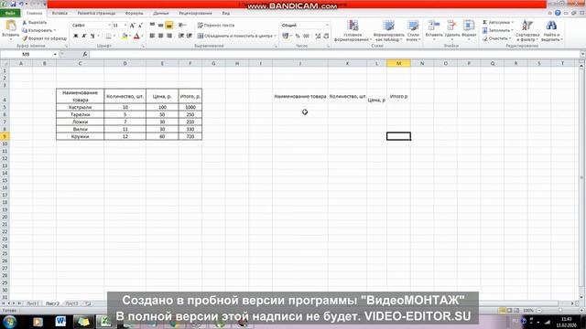Apply the red font color A
This screenshot has width=586, height=329.
pyautogui.click(x=136, y=36)
